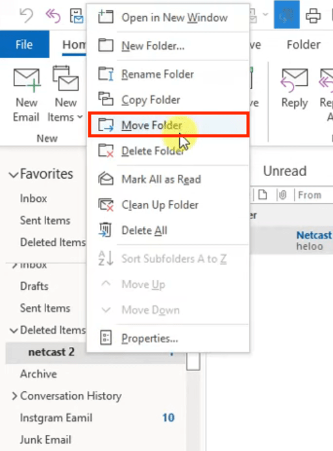Click the Properties icon in menu

[106, 338]
